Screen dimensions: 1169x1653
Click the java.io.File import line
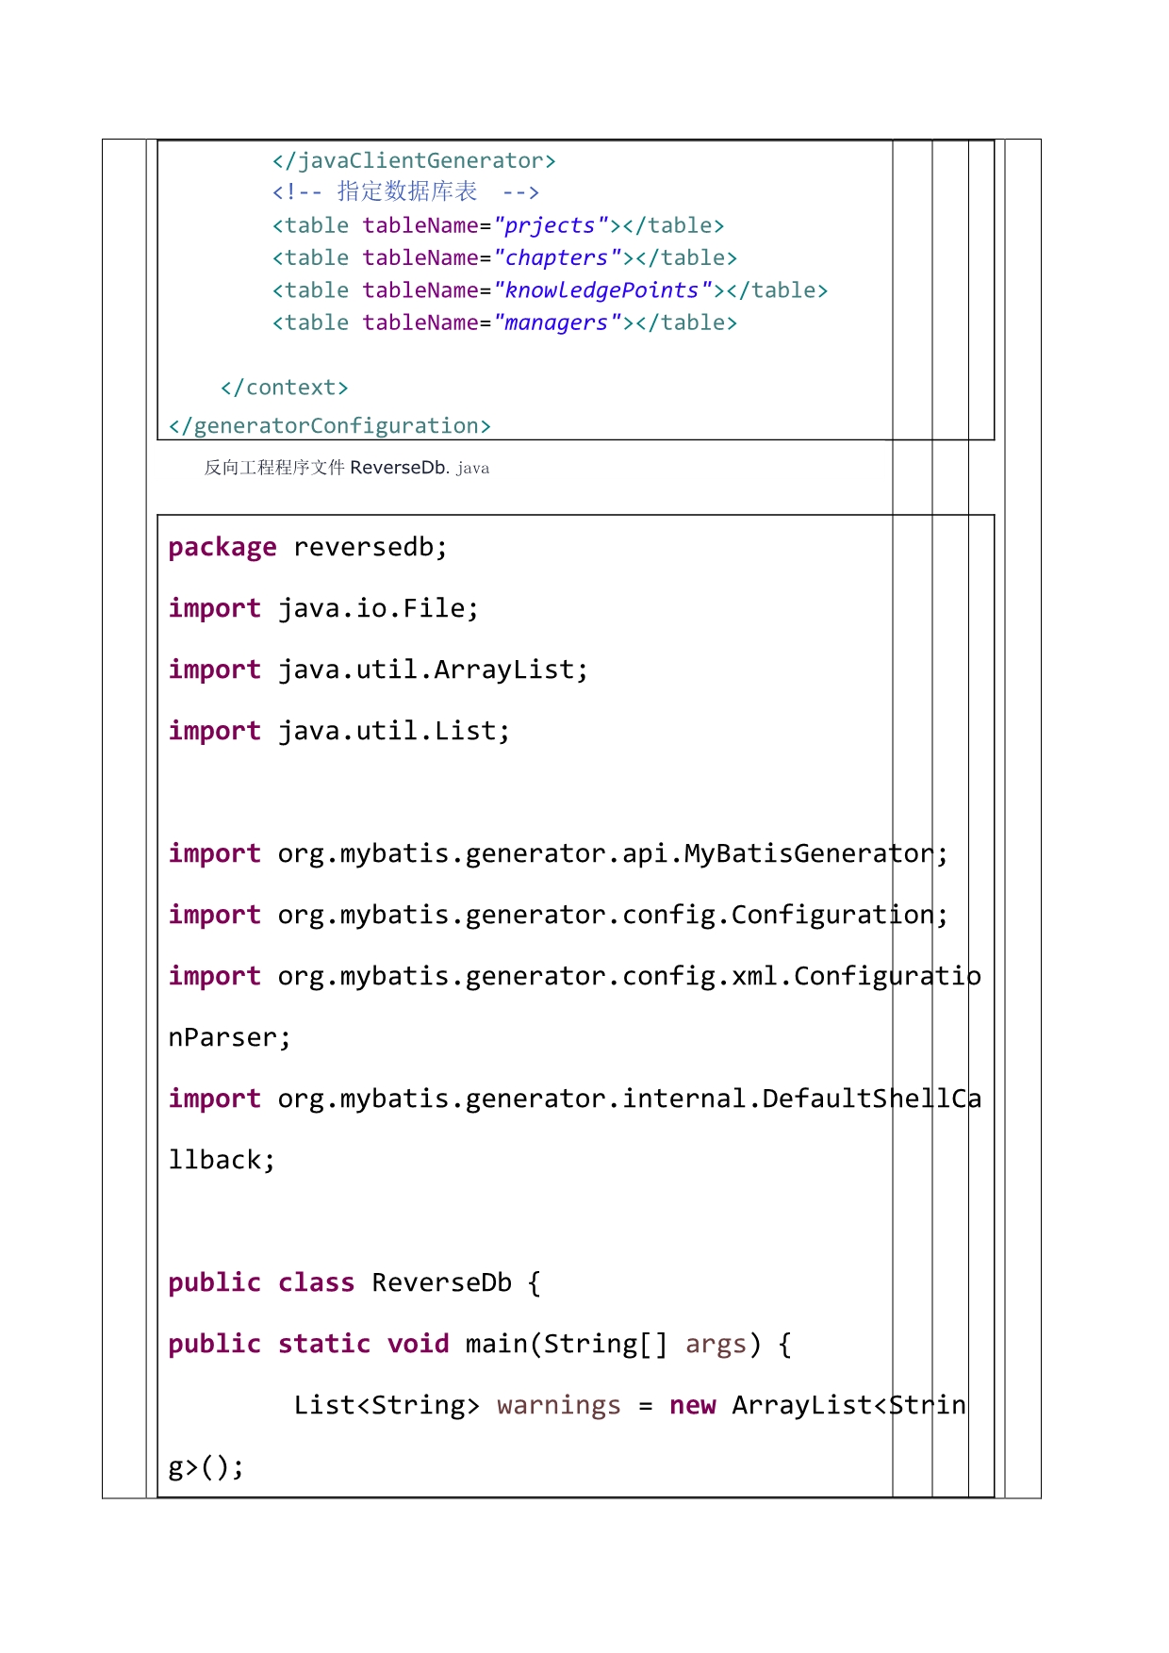(323, 609)
